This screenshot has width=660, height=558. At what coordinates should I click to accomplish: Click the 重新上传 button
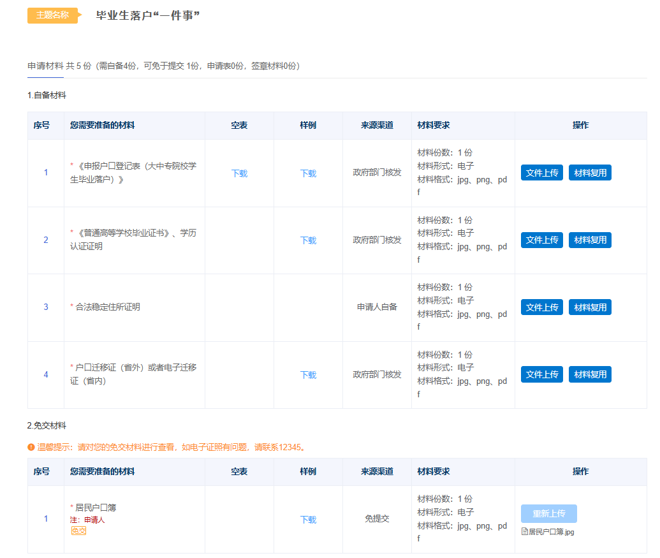click(x=548, y=514)
